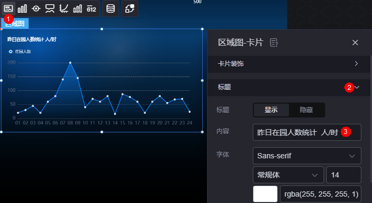The height and width of the screenshot is (203, 372).
Task: Open the Sans-serif font dropdown
Action: 307,156
